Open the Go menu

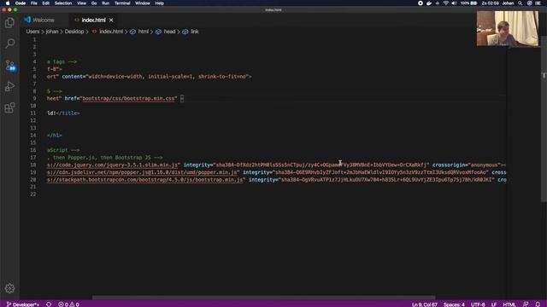(94, 3)
